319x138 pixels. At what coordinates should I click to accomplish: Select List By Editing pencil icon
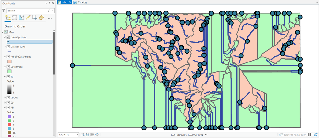tap(28, 18)
